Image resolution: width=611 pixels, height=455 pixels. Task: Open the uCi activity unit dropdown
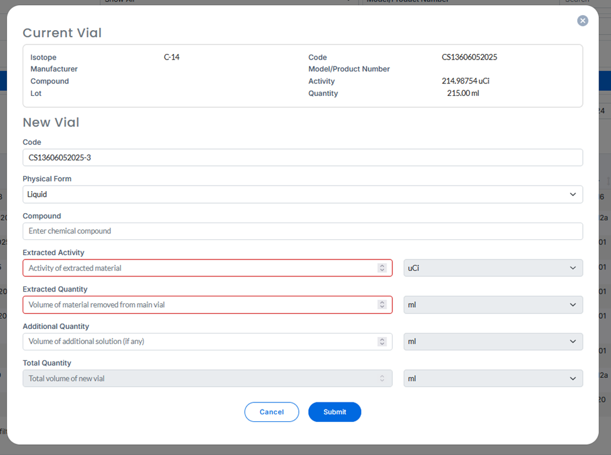493,268
